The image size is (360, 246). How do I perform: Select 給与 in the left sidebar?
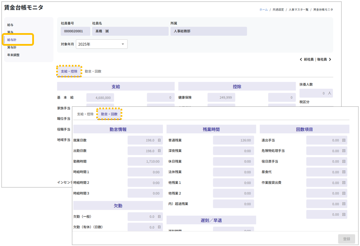pos(10,25)
